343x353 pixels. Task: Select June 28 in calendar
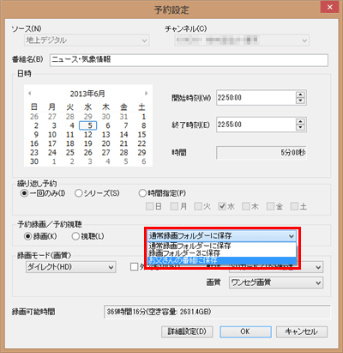click(x=123, y=153)
